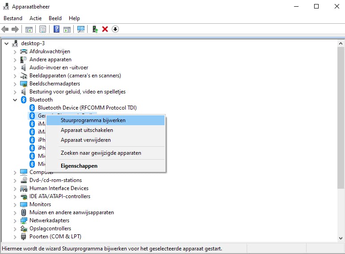Expand the Monitors node
345x254 pixels.
coord(15,205)
